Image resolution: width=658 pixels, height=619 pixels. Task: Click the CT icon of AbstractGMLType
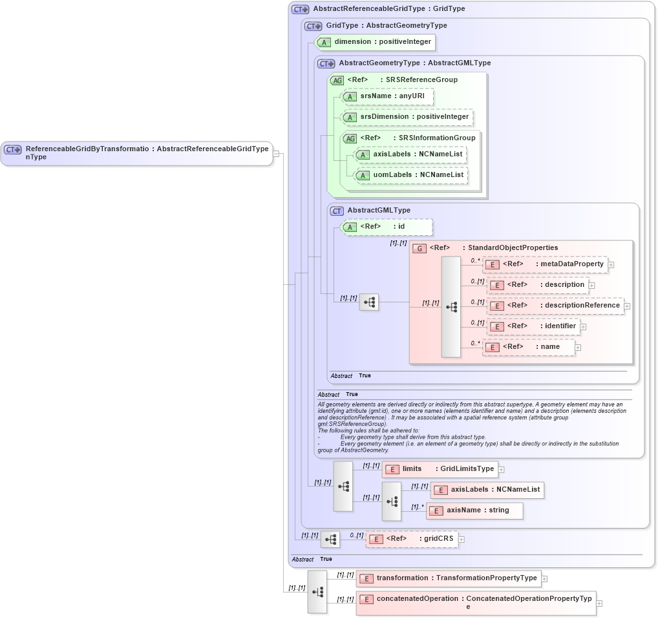point(337,211)
